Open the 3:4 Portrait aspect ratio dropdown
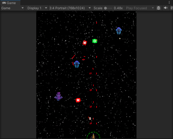Screen dimensions: 173x139 point(70,8)
